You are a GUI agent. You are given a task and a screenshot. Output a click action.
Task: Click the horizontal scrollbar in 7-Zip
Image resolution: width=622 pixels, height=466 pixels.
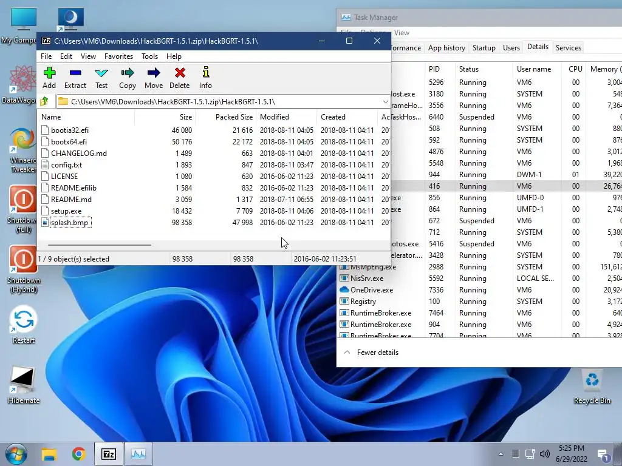pyautogui.click(x=99, y=245)
